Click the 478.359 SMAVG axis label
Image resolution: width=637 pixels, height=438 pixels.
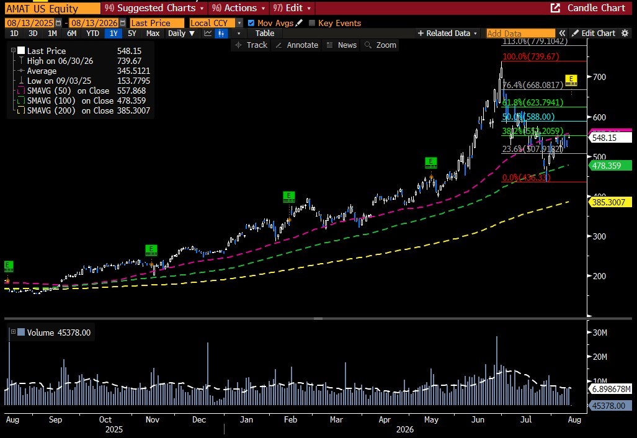tap(610, 166)
